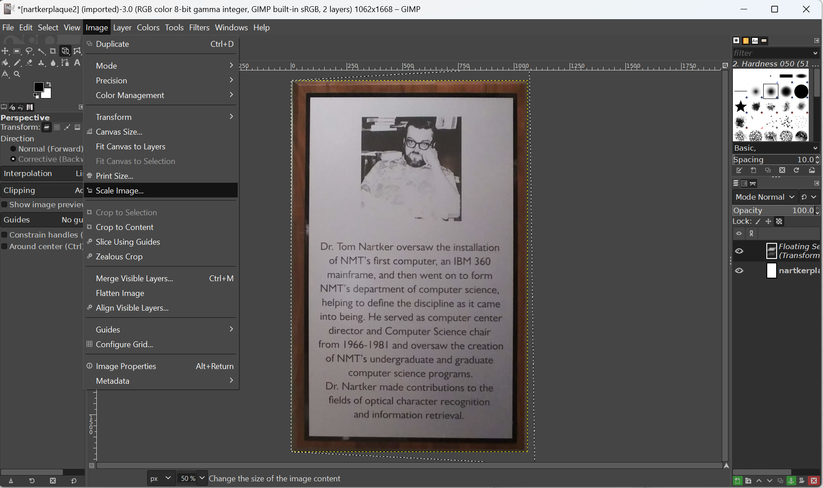Anchor the floating layer with anchor icon
Image resolution: width=823 pixels, height=488 pixels.
pos(791,481)
